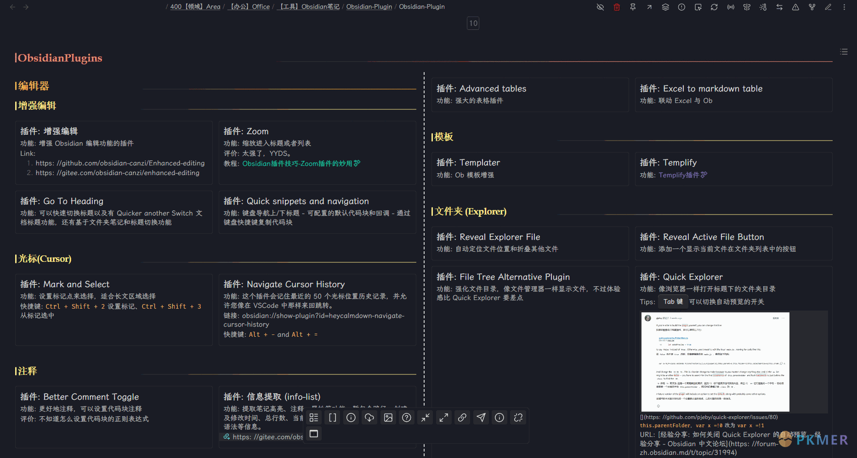Viewport: 857px width, 458px height.
Task: Open gitee.com/obsidian-canzi/enhanced-editing link
Action: coord(118,173)
